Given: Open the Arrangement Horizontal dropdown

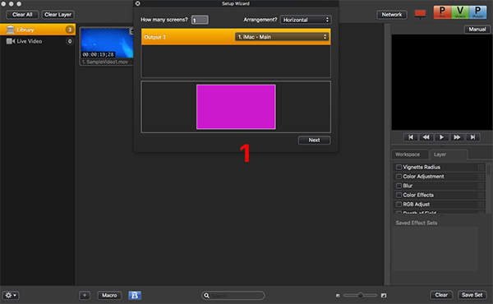Looking at the screenshot, I should point(306,20).
